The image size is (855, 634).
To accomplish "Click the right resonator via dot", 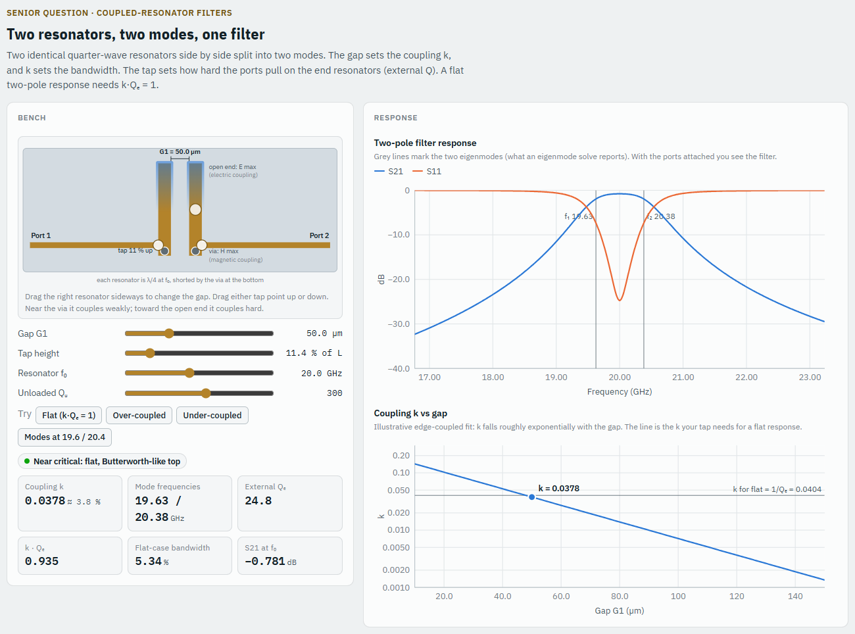I will [x=195, y=251].
